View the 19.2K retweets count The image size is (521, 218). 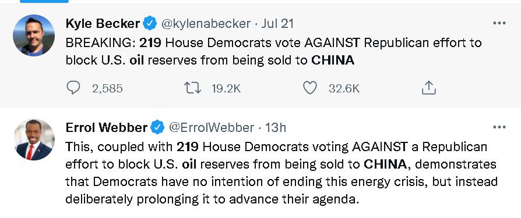[226, 88]
